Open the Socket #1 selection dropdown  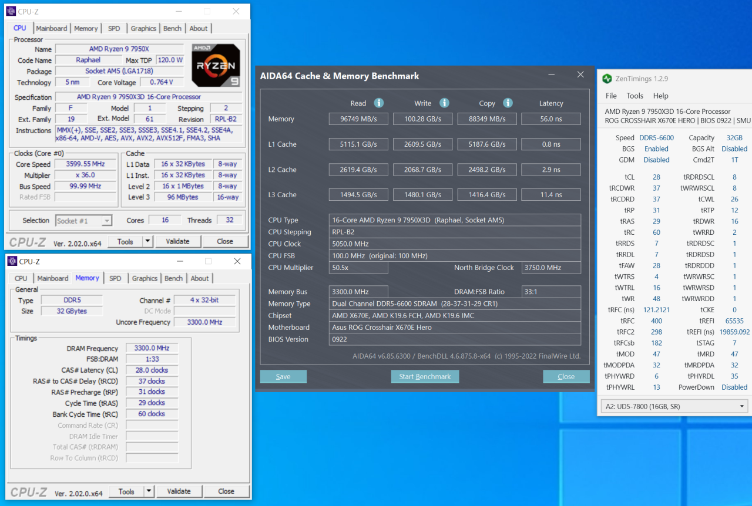point(83,221)
